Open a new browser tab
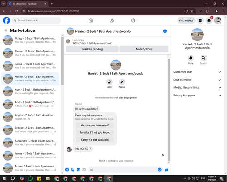Viewport: 227px width, 182px height. tap(52, 4)
